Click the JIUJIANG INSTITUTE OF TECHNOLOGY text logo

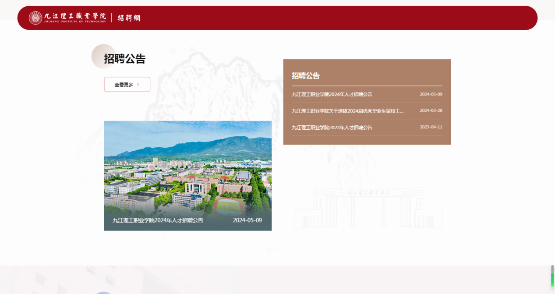[76, 22]
